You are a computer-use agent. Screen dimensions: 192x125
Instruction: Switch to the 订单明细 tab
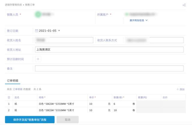[x=13, y=80]
